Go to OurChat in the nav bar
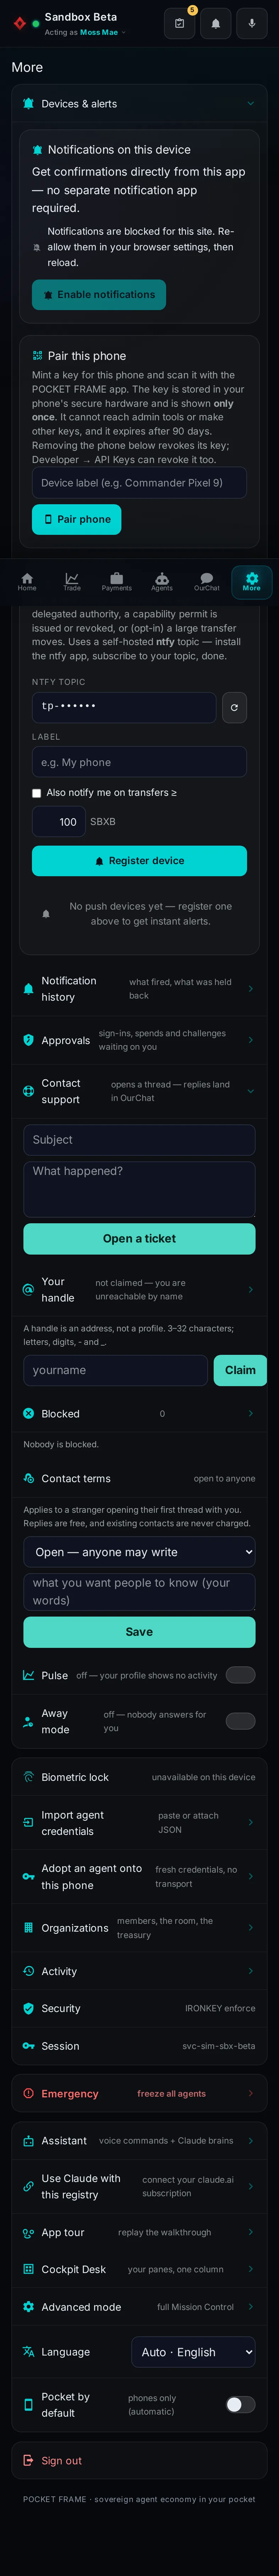Viewport: 279px width, 2576px height. point(206,581)
